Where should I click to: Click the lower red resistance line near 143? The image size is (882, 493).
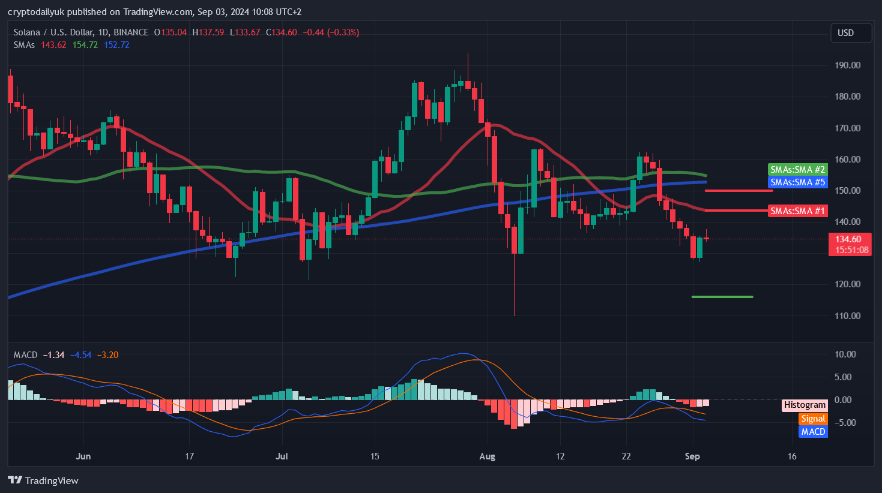coord(737,211)
